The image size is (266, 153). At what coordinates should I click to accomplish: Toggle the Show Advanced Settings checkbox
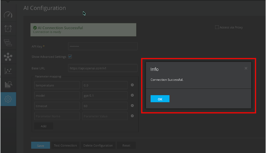pyautogui.click(x=70, y=56)
